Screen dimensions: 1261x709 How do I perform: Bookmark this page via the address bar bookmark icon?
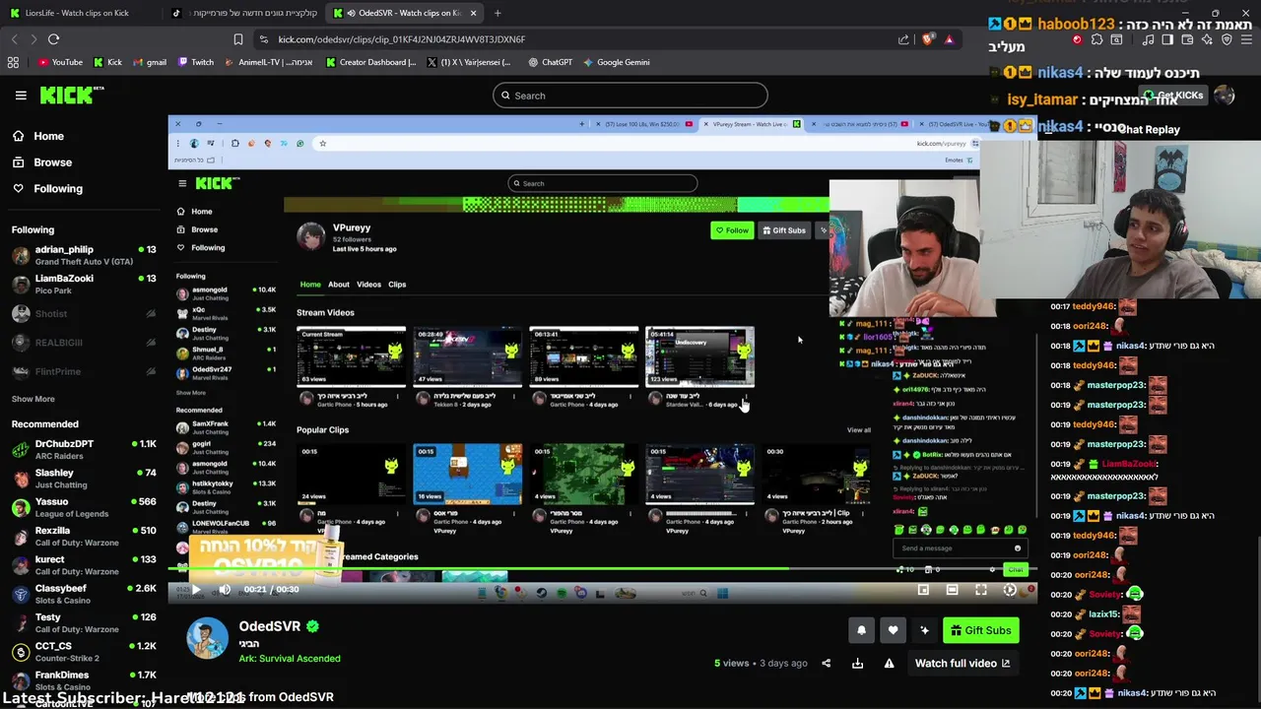click(x=237, y=39)
